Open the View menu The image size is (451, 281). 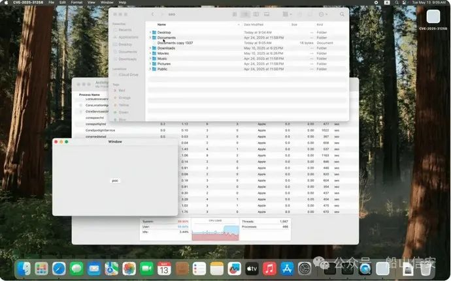coord(91,3)
